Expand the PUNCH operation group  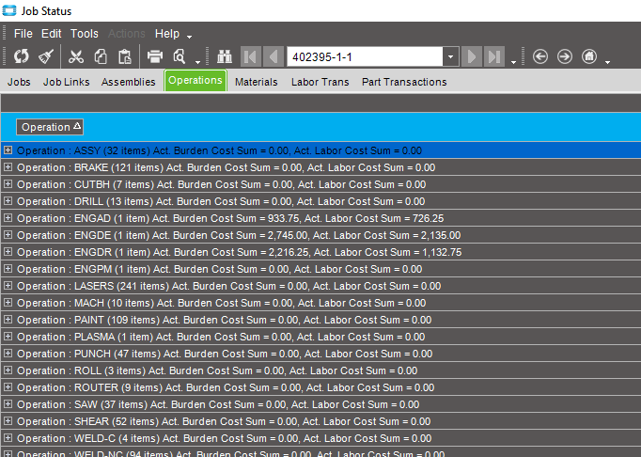click(8, 354)
